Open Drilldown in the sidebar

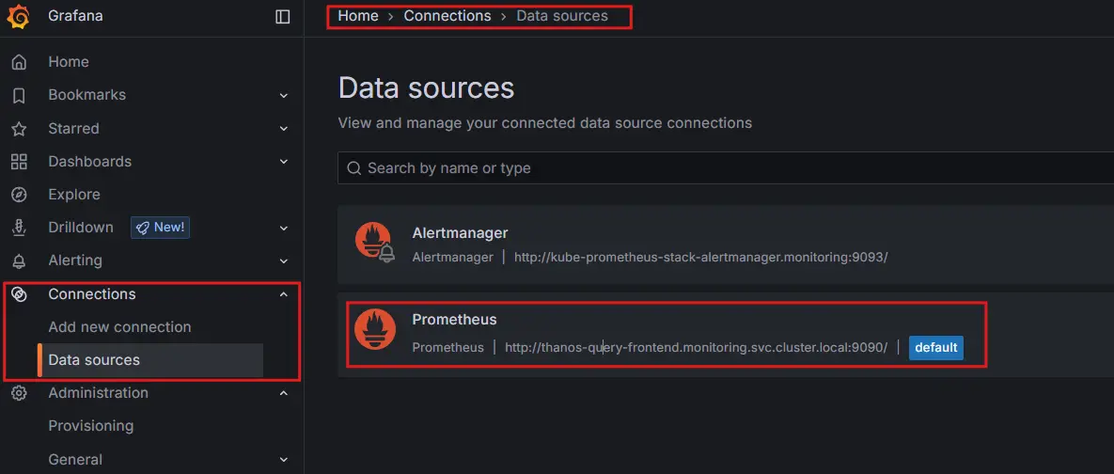[80, 228]
